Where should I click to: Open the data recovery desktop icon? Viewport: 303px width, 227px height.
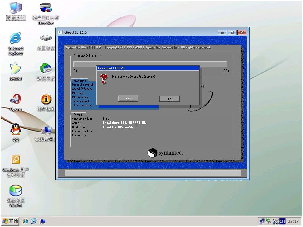coord(46,72)
